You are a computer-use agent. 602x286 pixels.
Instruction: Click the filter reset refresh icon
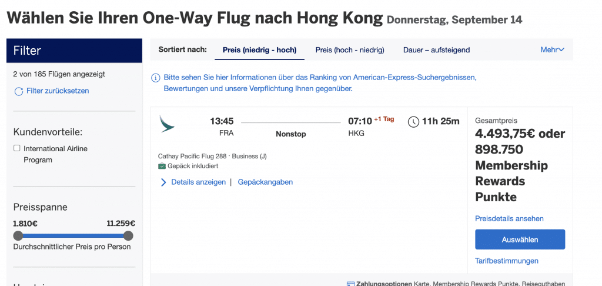pos(19,91)
